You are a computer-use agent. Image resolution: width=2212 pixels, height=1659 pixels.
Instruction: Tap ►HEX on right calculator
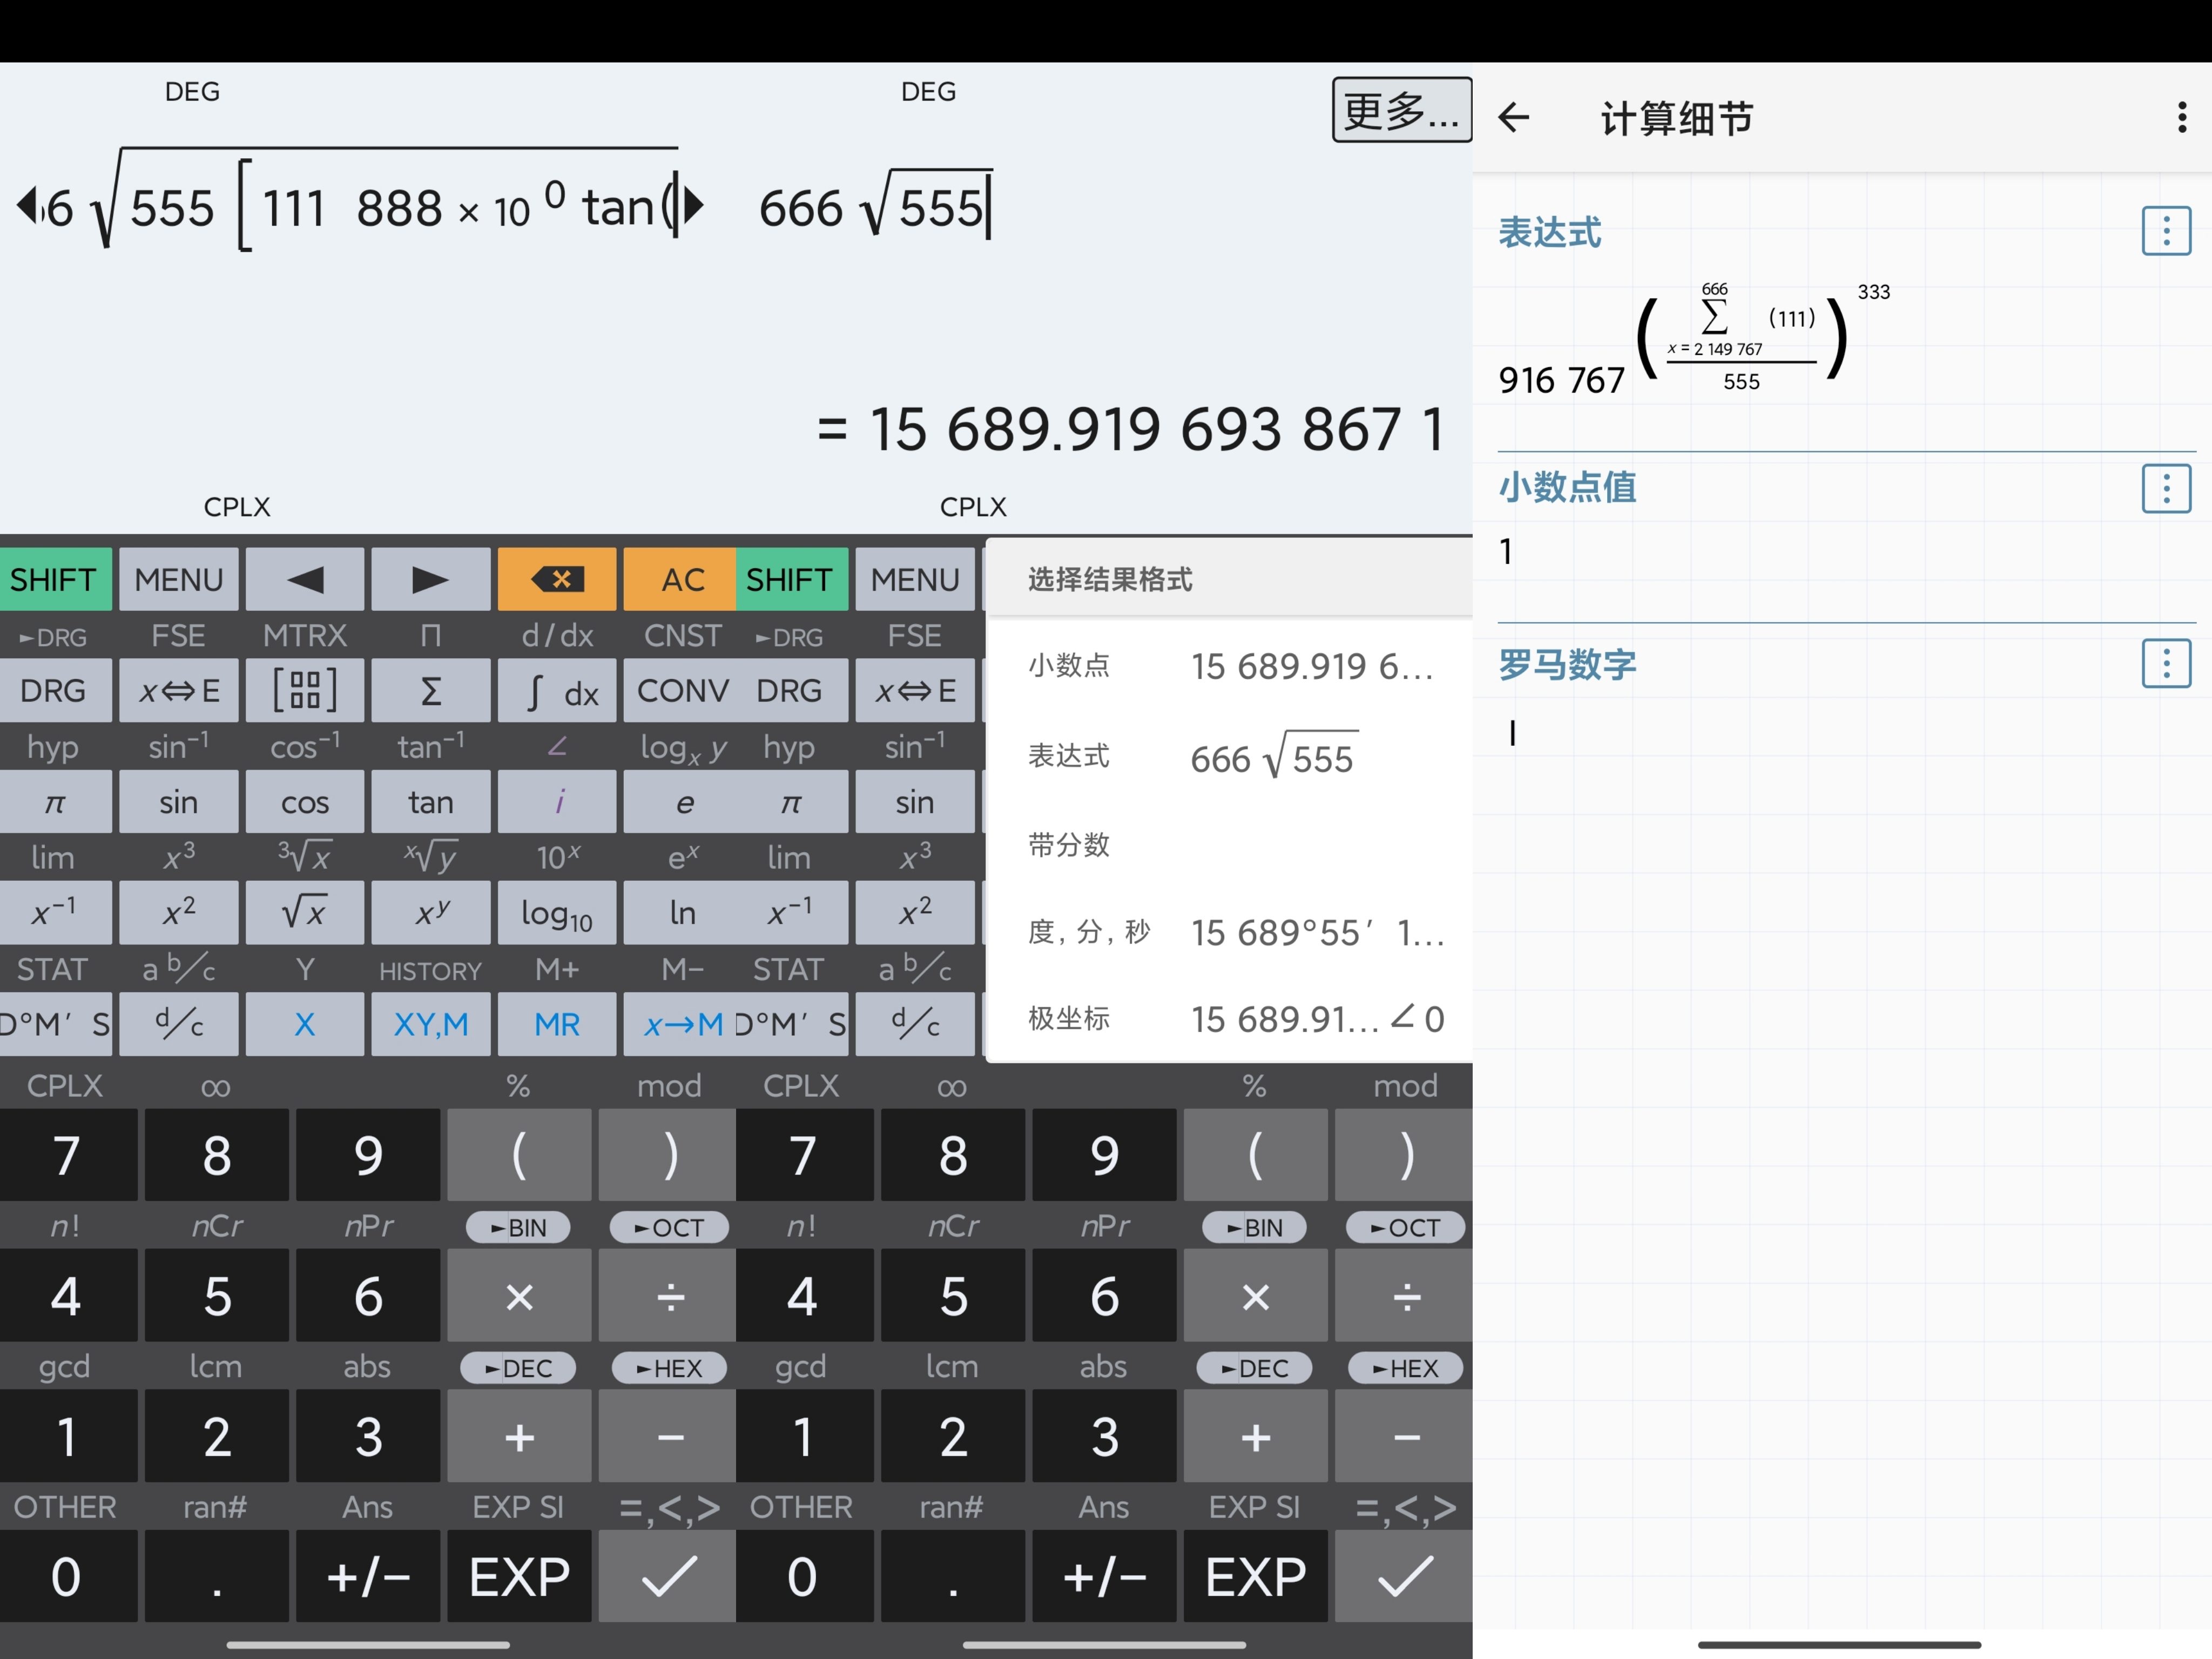coord(1405,1367)
